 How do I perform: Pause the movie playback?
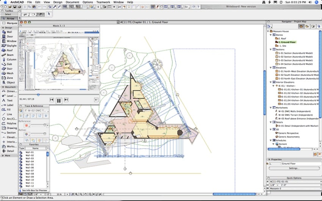(59, 100)
